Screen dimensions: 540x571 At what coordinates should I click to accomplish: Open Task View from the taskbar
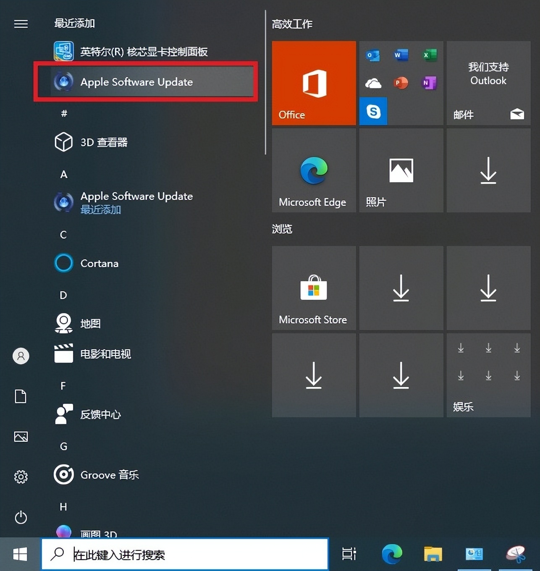coord(349,553)
